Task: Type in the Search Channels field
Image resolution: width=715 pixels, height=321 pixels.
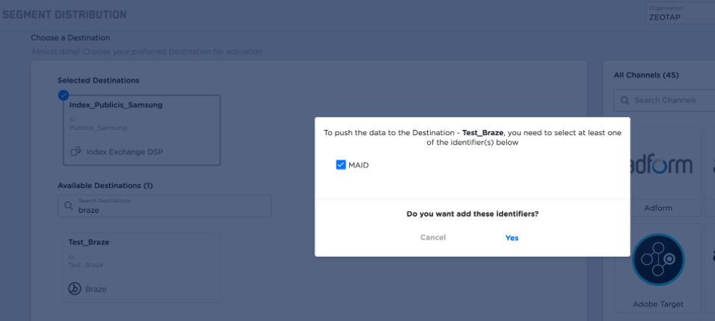Action: pos(669,100)
